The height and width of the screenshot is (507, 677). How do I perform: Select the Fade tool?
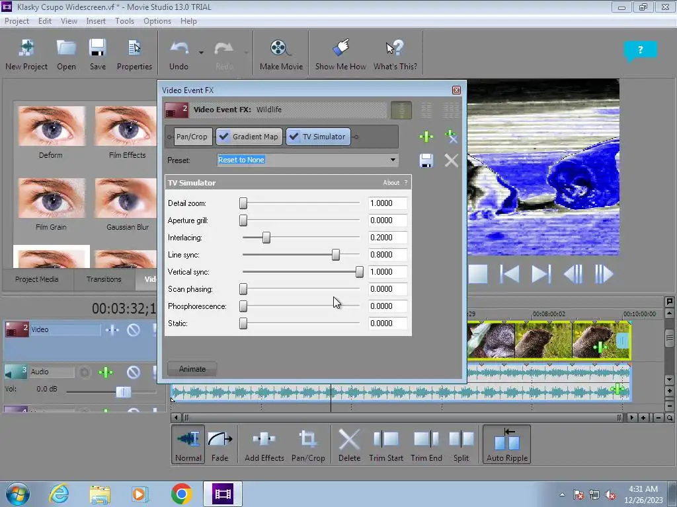(x=219, y=444)
